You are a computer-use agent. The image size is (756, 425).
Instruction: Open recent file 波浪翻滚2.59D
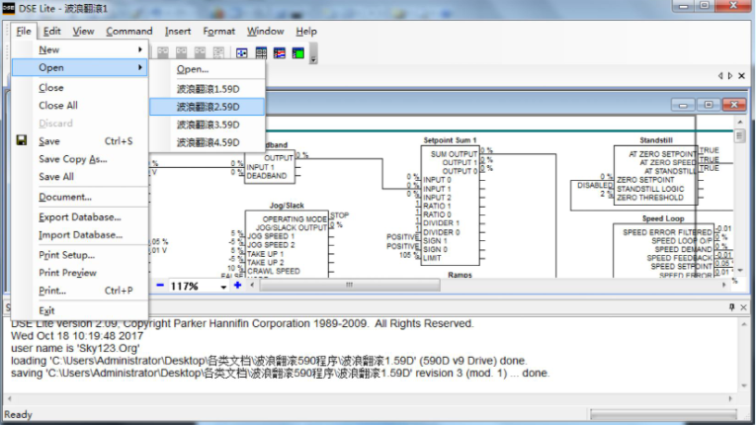tap(207, 106)
